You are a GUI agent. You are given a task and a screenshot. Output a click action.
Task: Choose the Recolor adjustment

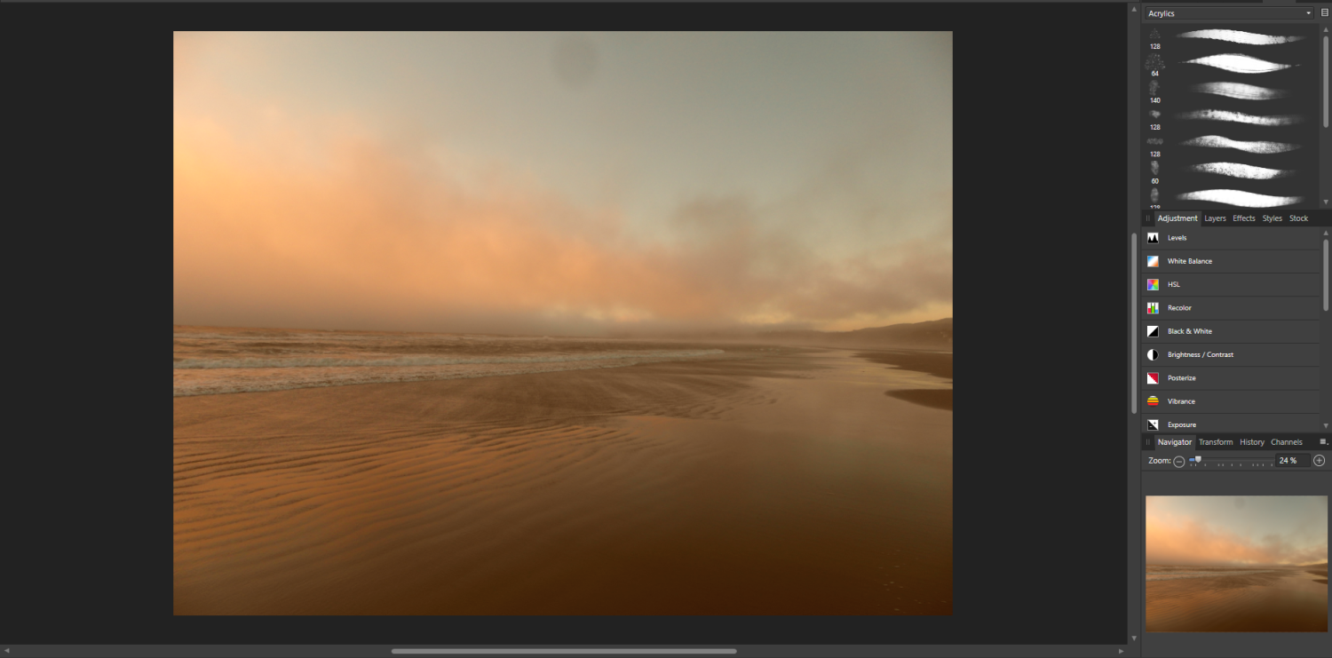click(x=1232, y=308)
